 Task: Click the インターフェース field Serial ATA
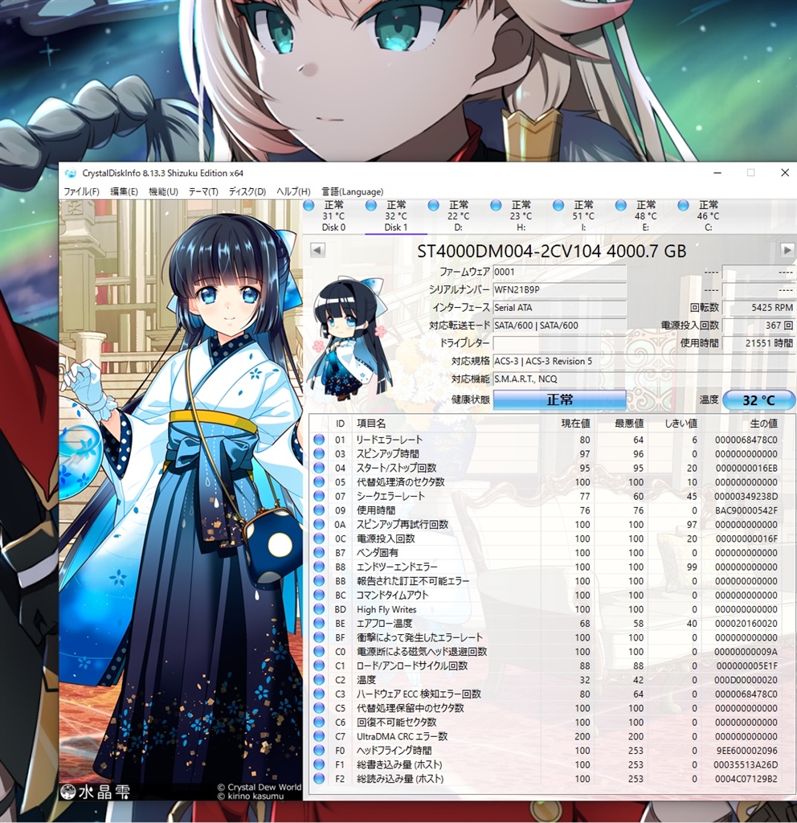click(x=559, y=308)
